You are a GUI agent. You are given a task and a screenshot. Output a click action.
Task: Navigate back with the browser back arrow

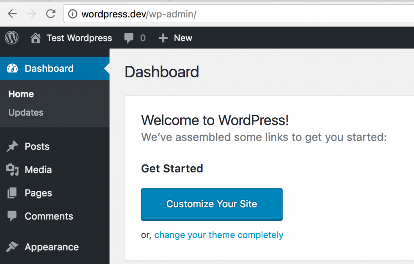click(x=13, y=14)
